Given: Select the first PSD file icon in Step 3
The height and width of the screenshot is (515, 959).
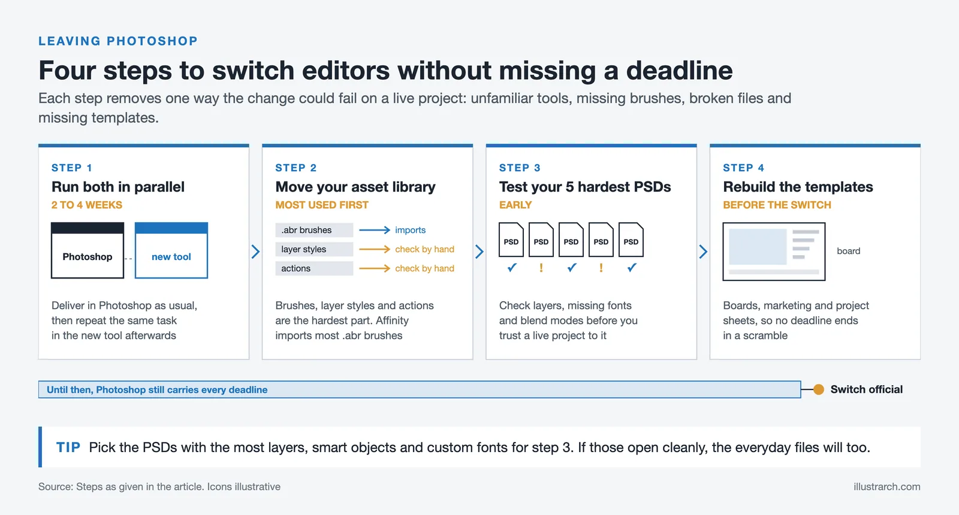Looking at the screenshot, I should (511, 240).
